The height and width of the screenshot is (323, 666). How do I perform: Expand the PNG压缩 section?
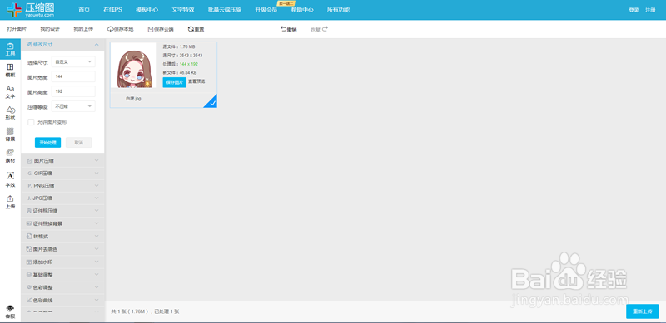[x=62, y=185]
